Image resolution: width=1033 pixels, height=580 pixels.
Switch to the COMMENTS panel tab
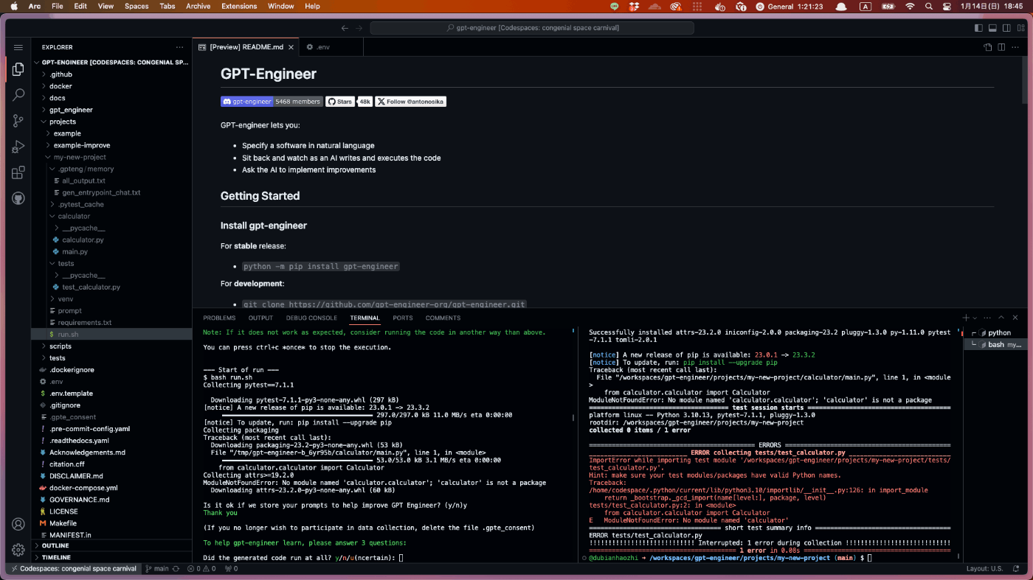click(x=443, y=318)
